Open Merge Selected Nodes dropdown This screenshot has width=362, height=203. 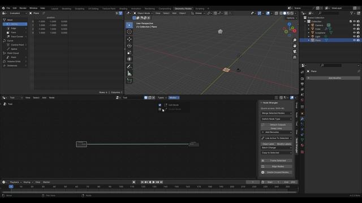tap(277, 113)
